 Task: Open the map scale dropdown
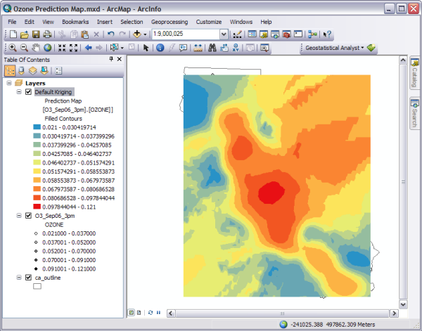coord(224,34)
